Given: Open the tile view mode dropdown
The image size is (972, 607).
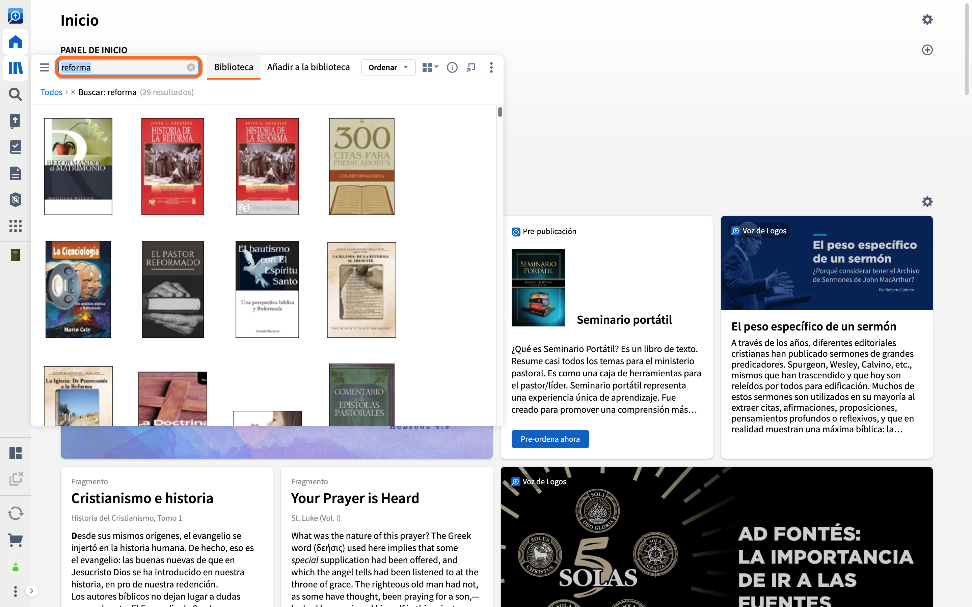Looking at the screenshot, I should pos(430,67).
